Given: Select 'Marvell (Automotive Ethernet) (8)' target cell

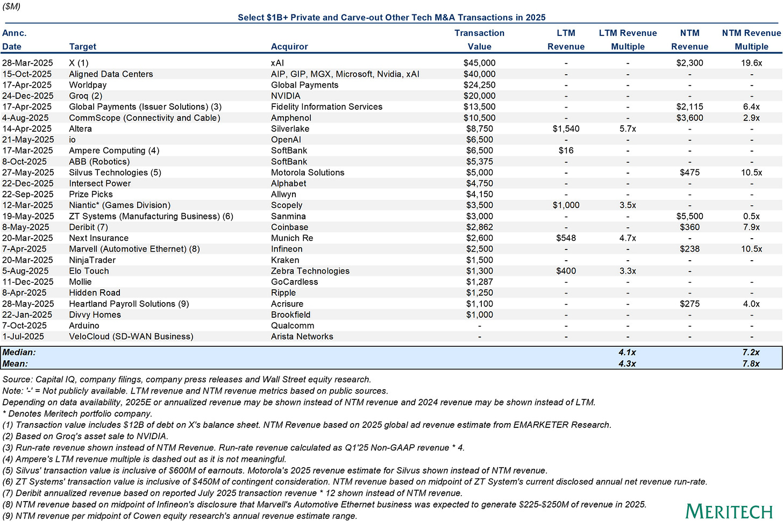Looking at the screenshot, I should [134, 249].
